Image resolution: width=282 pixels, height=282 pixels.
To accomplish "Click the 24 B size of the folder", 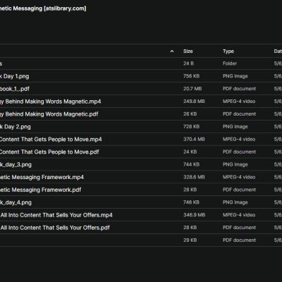I will pyautogui.click(x=188, y=63).
